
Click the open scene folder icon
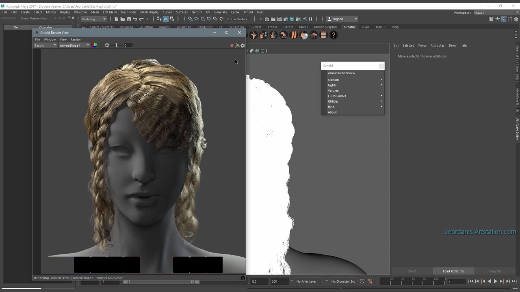(x=123, y=19)
